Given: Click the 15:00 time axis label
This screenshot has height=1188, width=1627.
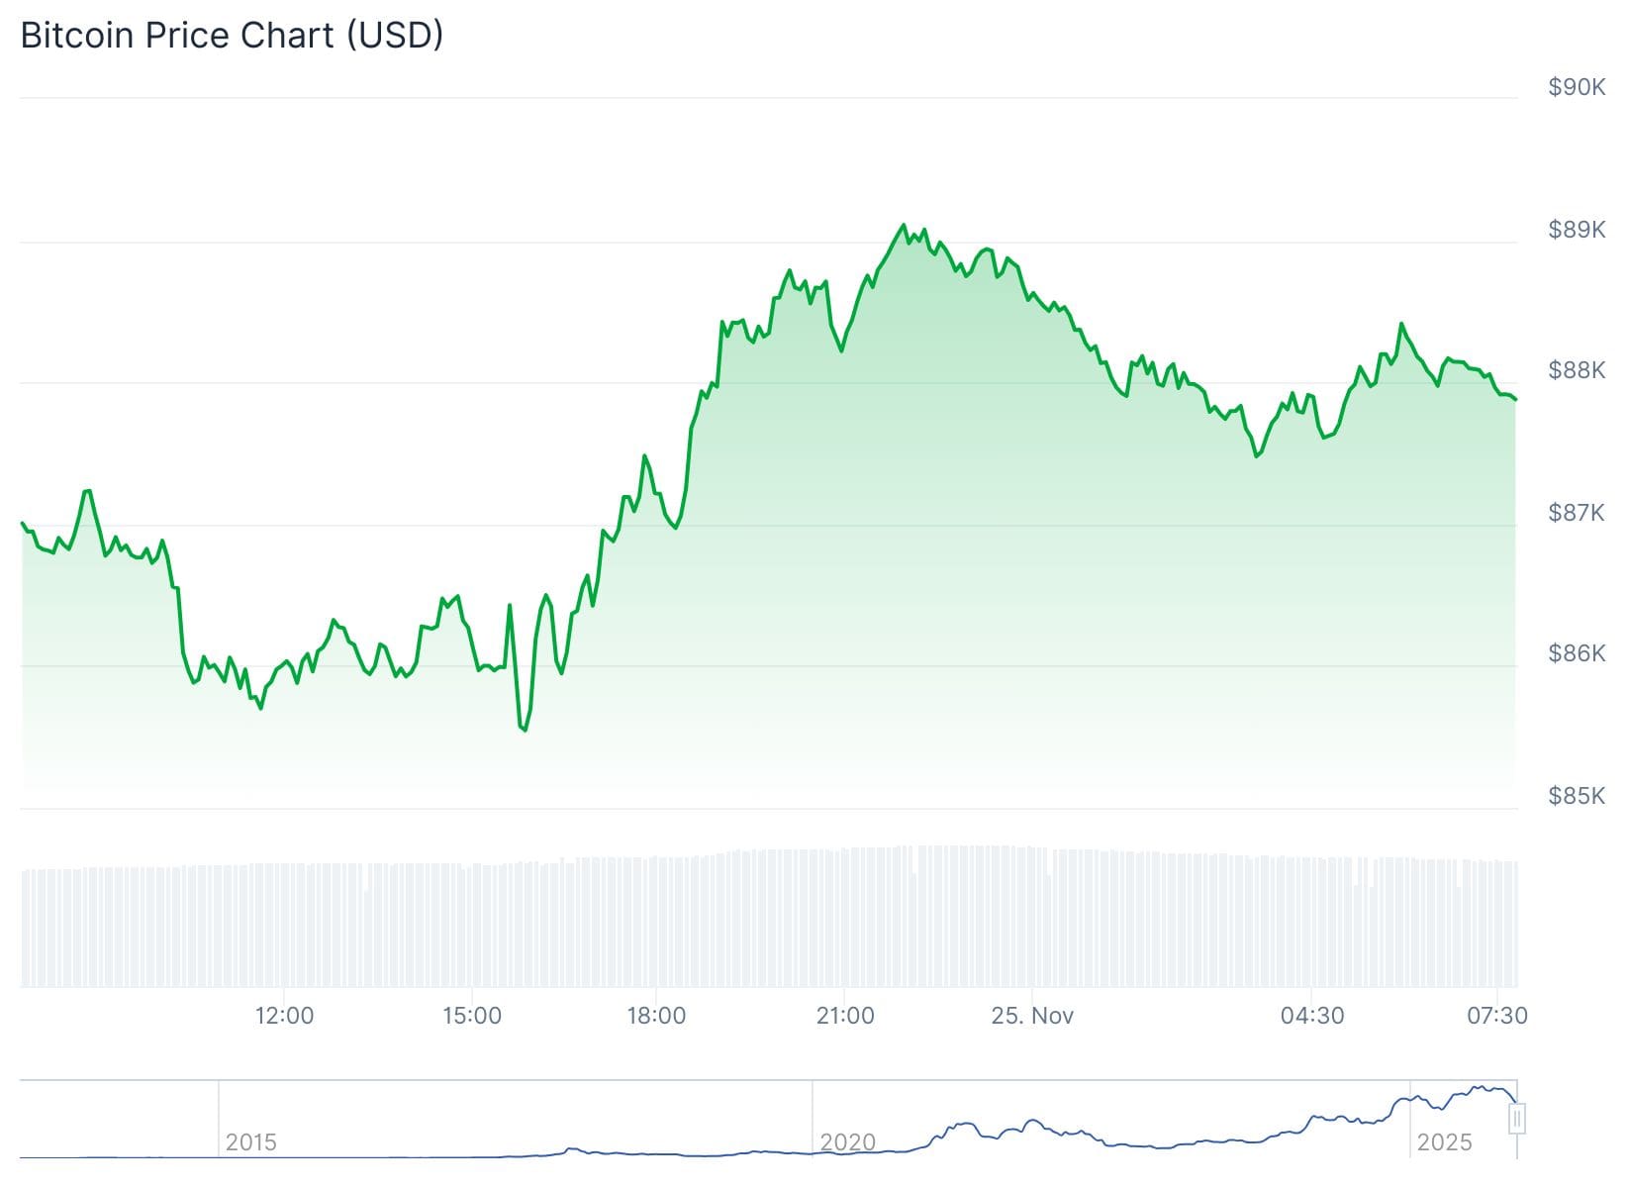Looking at the screenshot, I should coord(472,1016).
